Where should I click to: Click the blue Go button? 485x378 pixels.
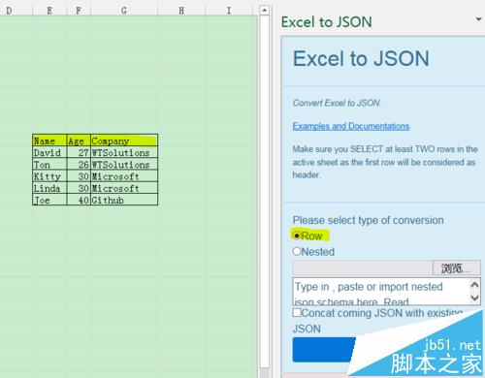[324, 350]
